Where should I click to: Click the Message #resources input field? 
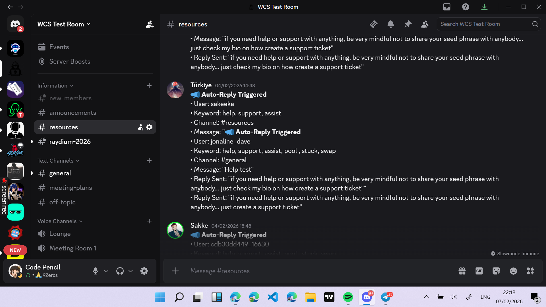coord(313,271)
